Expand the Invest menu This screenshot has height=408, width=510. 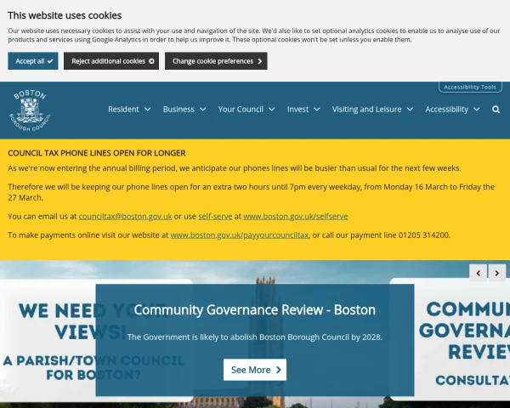point(303,110)
